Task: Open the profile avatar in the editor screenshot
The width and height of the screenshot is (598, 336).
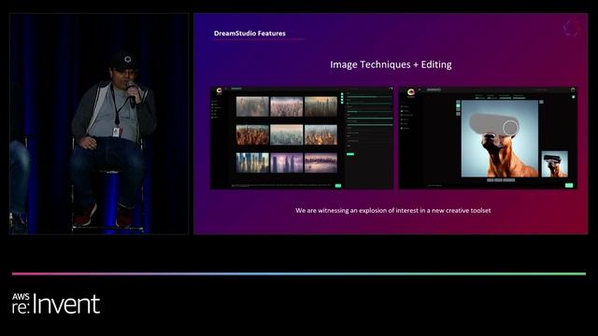Action: (x=573, y=90)
